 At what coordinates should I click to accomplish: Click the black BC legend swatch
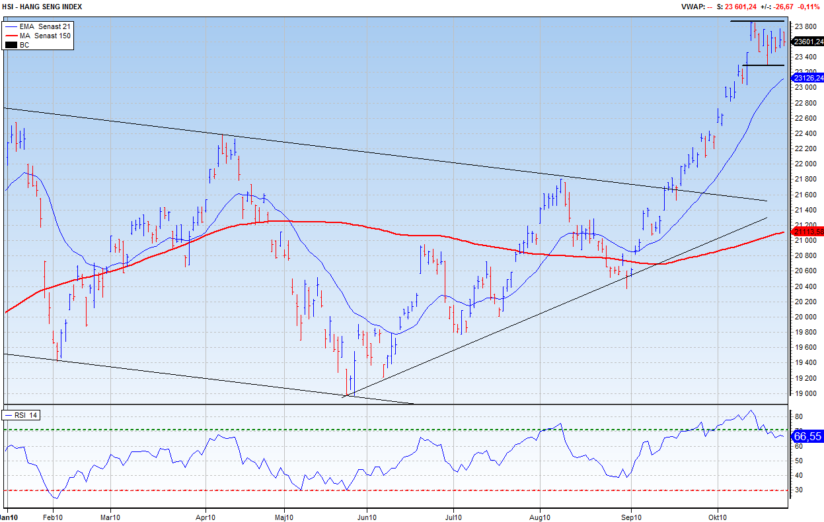pos(11,45)
